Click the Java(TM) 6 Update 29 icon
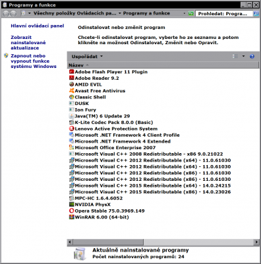Image resolution: width=261 pixels, height=264 pixels. [x=71, y=116]
